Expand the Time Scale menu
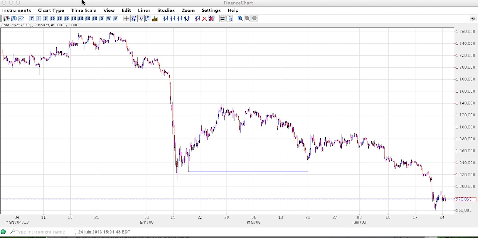 click(83, 10)
